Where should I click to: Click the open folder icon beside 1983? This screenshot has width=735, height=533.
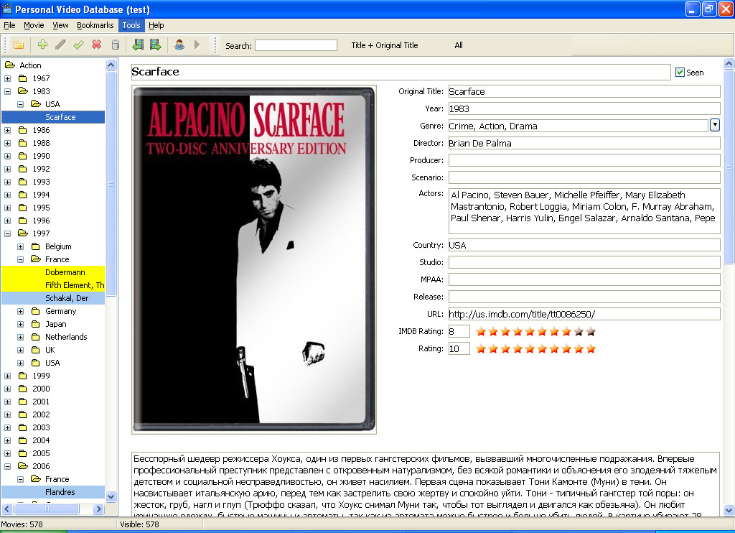coord(23,91)
